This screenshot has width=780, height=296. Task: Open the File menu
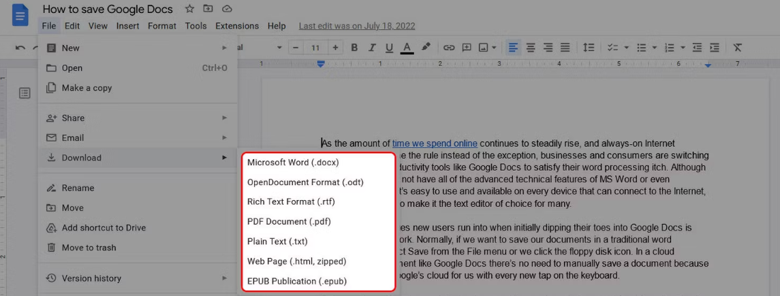click(x=49, y=26)
